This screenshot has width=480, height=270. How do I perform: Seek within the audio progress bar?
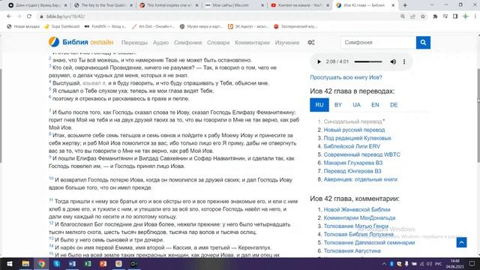368,61
